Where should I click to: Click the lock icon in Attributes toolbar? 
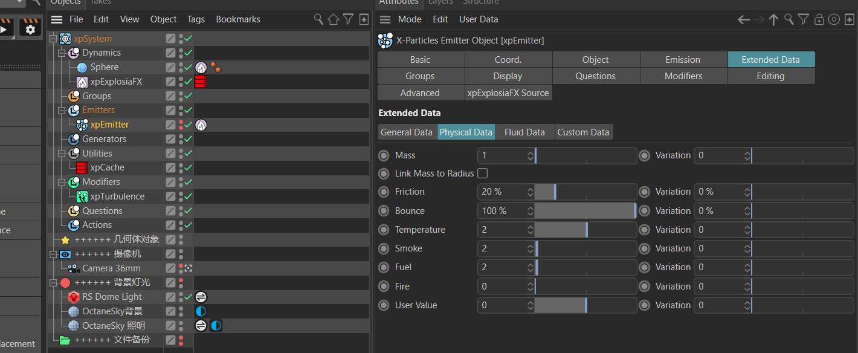819,19
